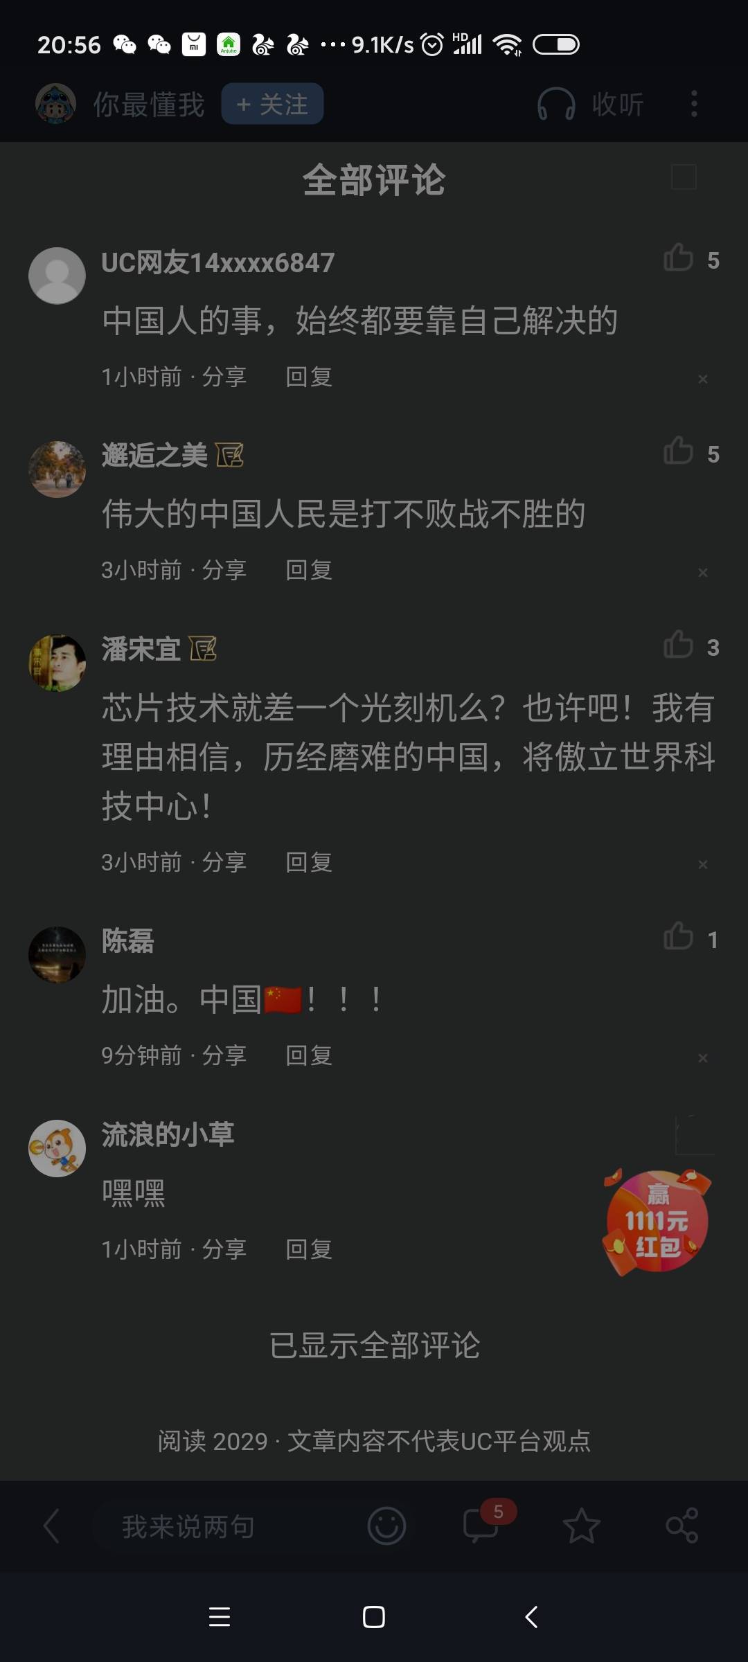Favorite the article with star icon
Viewport: 748px width, 1662px height.
click(x=581, y=1526)
